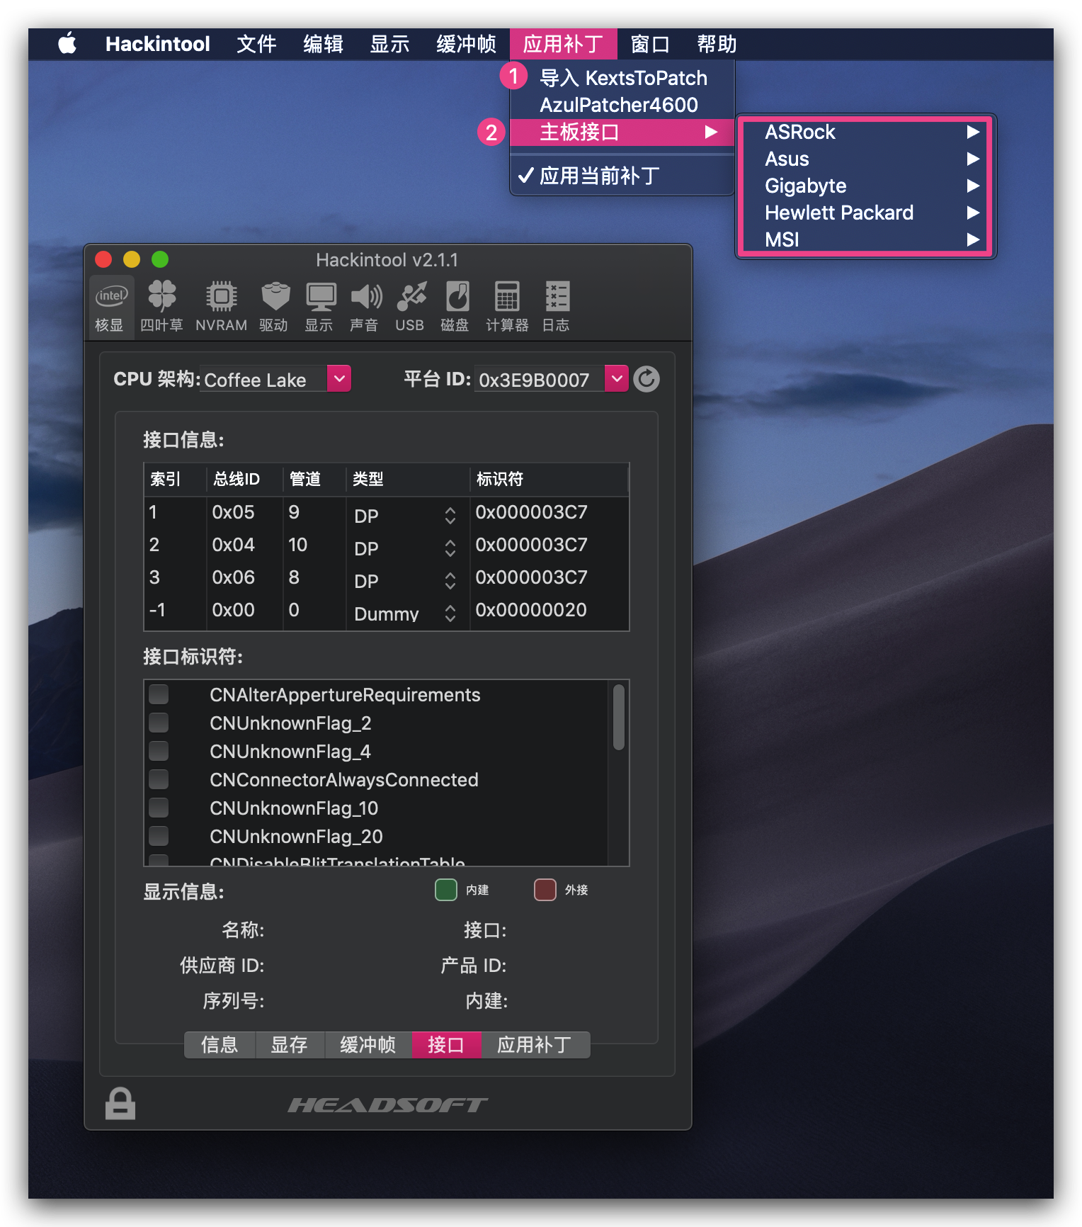Select AzulPatcher4600 menu item
Viewport: 1082px width, 1227px height.
[622, 105]
